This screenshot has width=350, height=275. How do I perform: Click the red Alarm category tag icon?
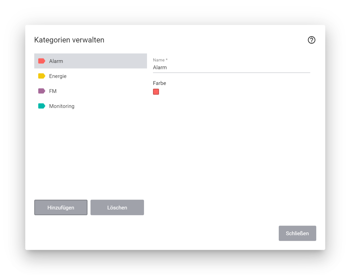(42, 61)
